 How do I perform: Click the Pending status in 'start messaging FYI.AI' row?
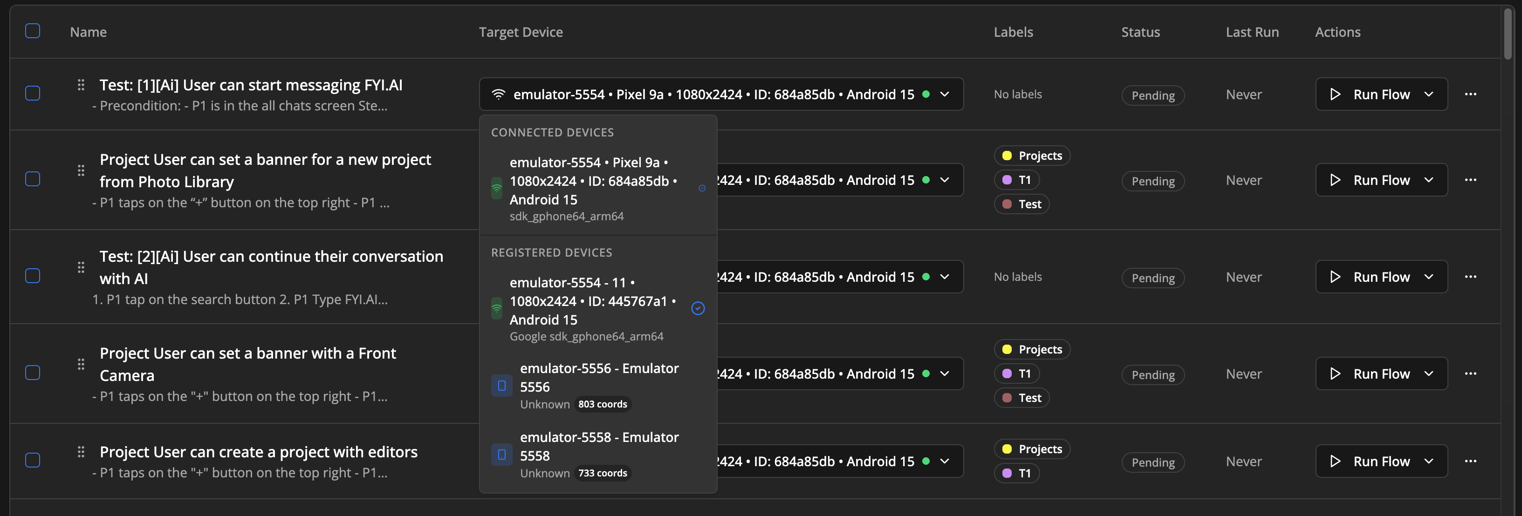[x=1153, y=95]
